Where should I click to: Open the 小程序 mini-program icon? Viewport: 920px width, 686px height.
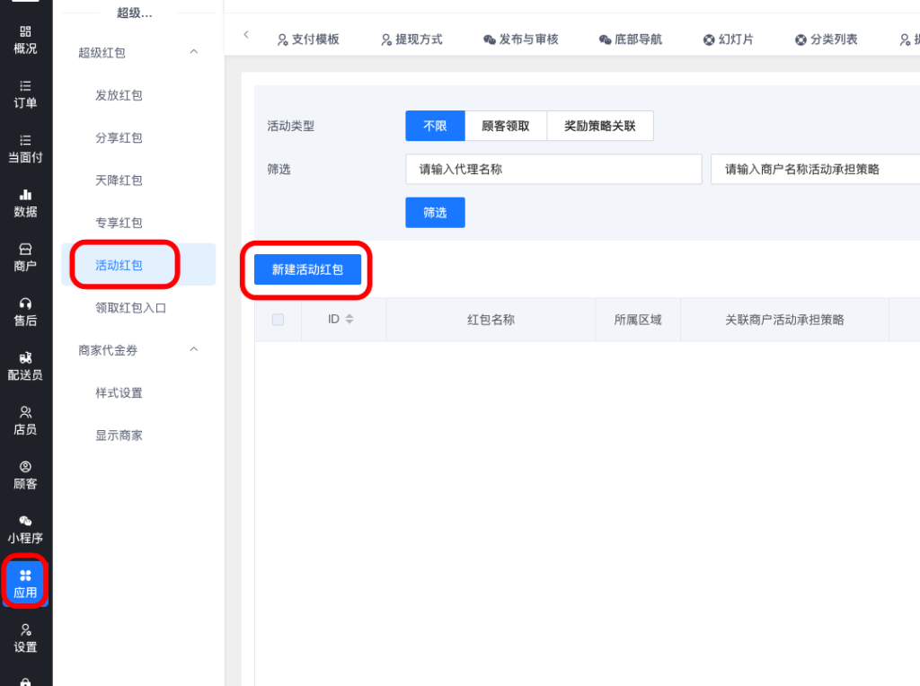coord(25,522)
